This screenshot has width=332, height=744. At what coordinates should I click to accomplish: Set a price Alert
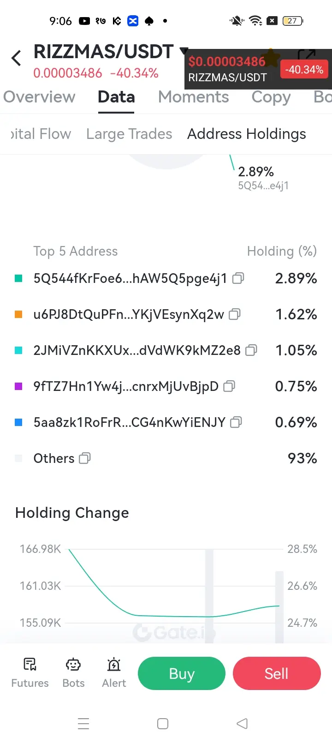[114, 673]
